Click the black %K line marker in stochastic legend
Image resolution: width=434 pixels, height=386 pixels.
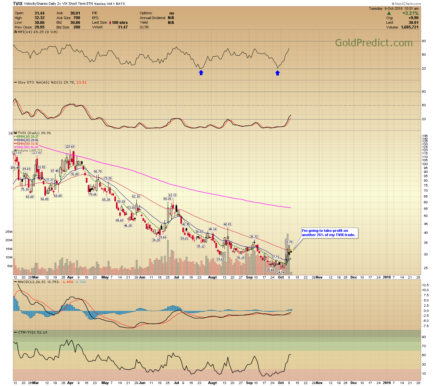(15, 83)
